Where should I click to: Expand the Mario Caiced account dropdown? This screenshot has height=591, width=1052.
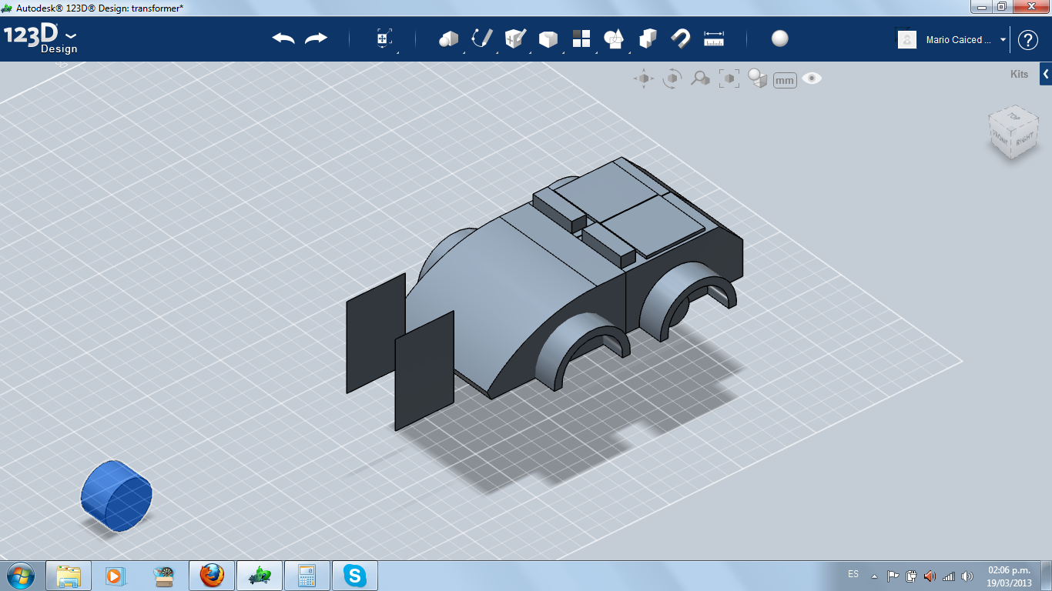(x=1003, y=40)
